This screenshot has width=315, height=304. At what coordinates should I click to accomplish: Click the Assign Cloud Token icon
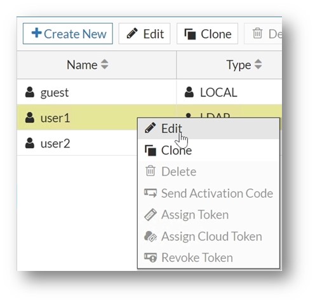(151, 236)
